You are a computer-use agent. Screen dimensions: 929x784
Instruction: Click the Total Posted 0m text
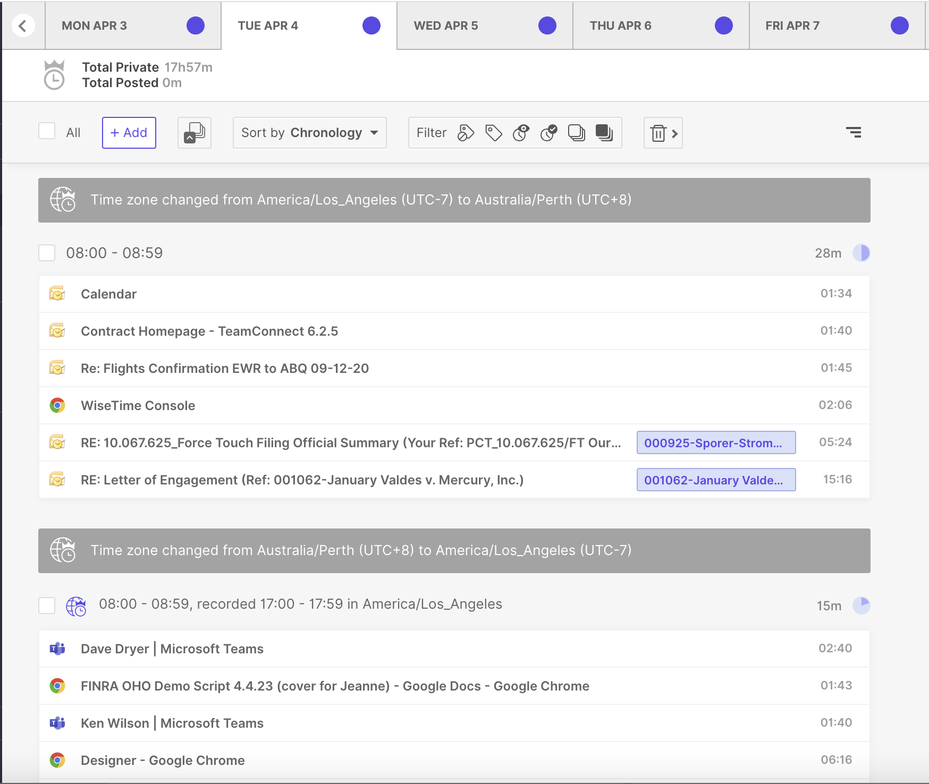132,83
